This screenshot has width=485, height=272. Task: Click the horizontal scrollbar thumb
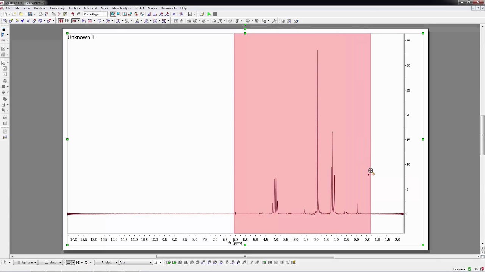[245, 257]
